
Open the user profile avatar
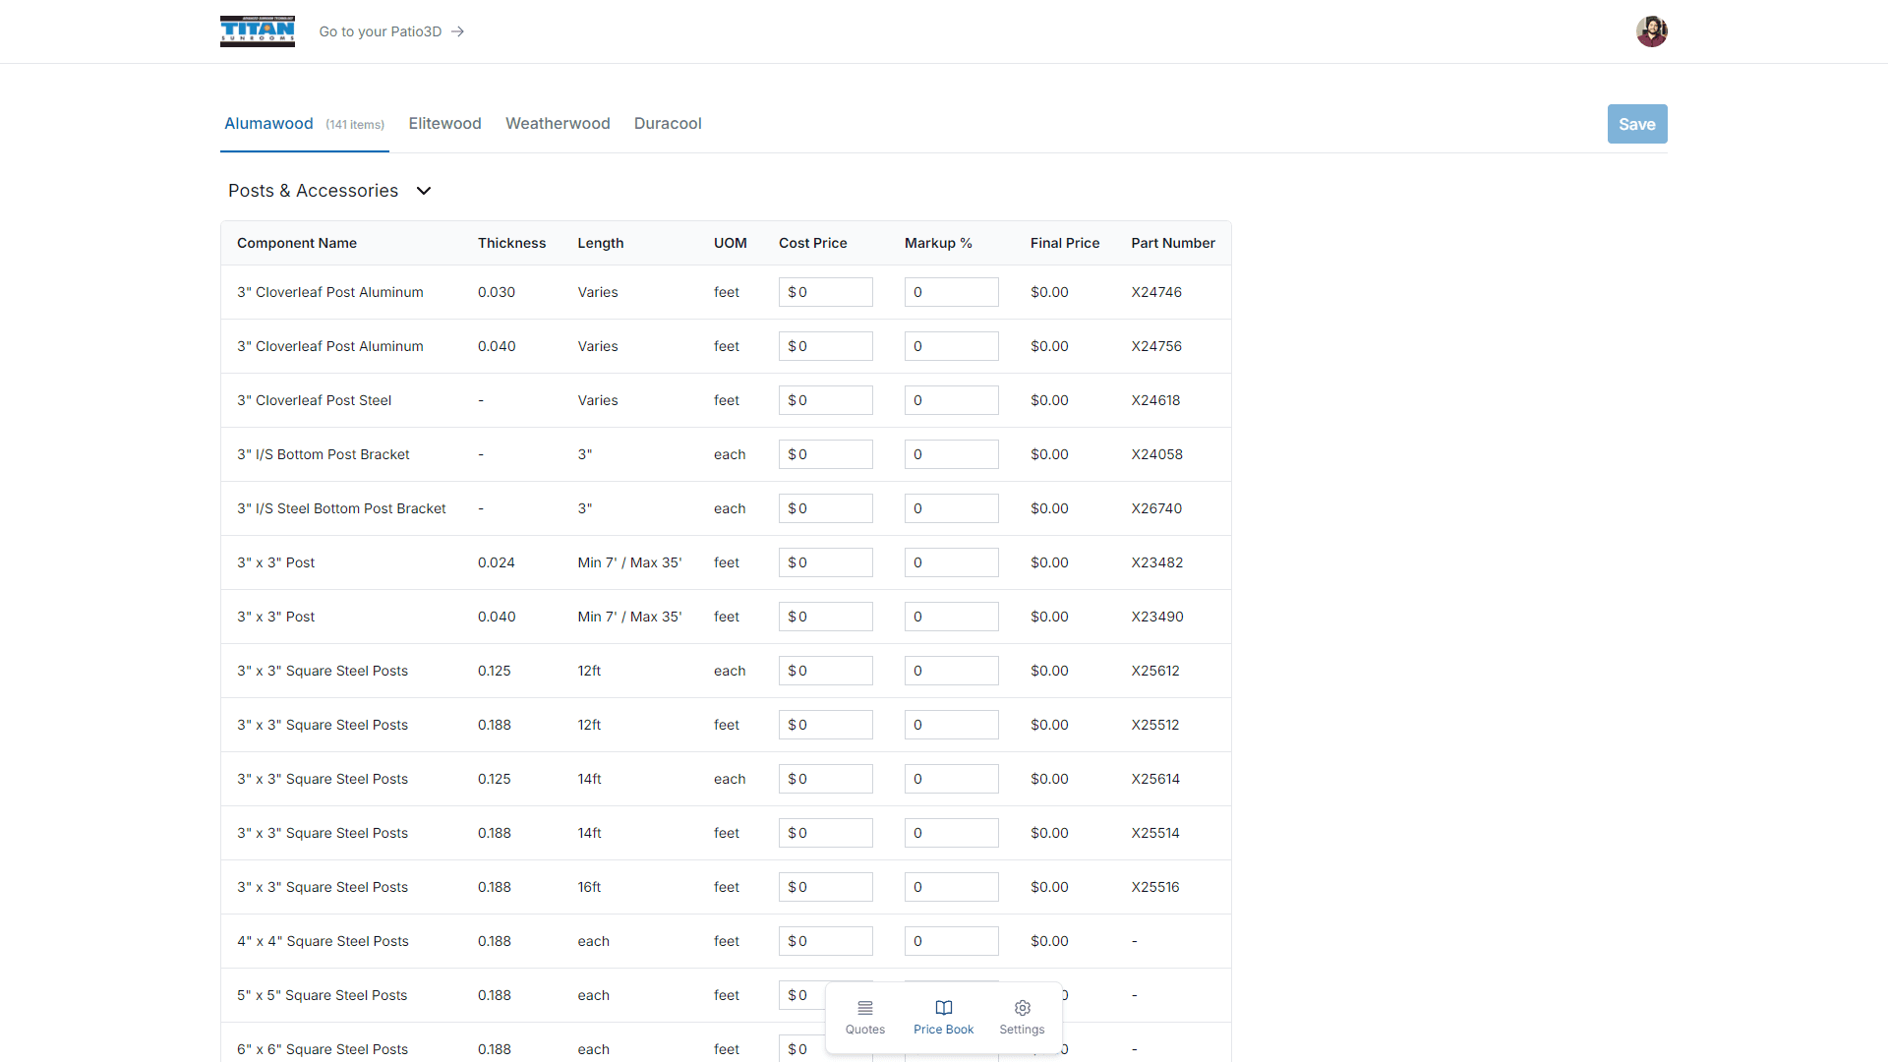1651,31
